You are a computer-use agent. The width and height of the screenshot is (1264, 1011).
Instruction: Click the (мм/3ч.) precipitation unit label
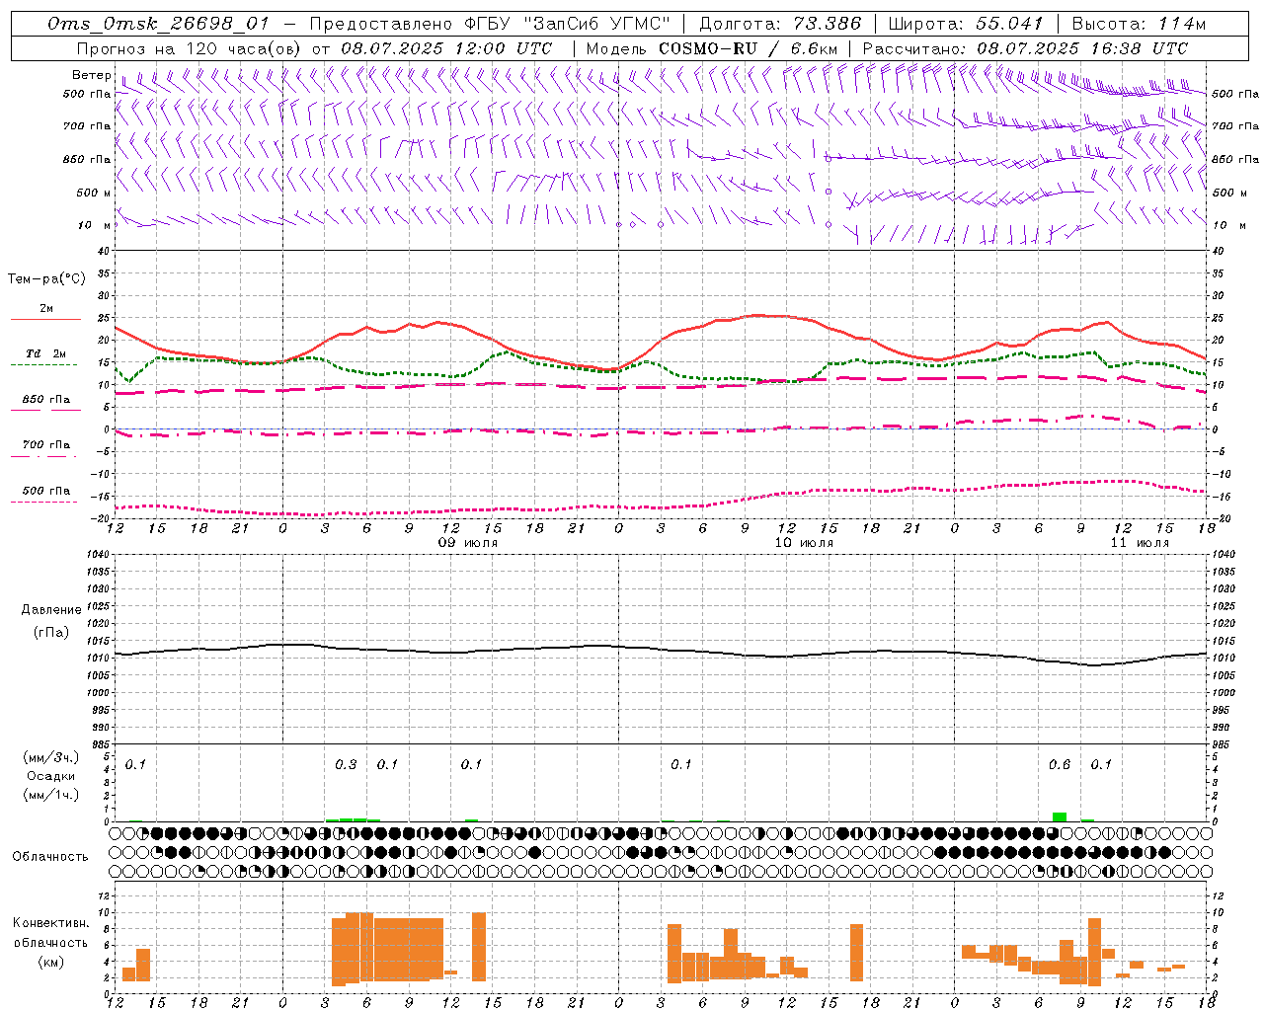point(50,758)
